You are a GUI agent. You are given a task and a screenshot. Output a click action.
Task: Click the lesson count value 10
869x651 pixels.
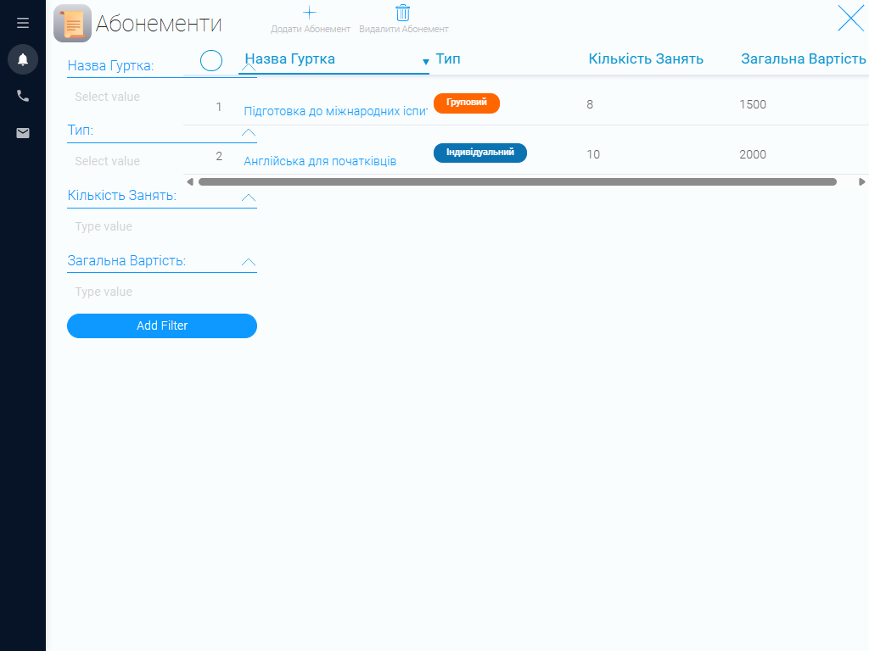[593, 154]
